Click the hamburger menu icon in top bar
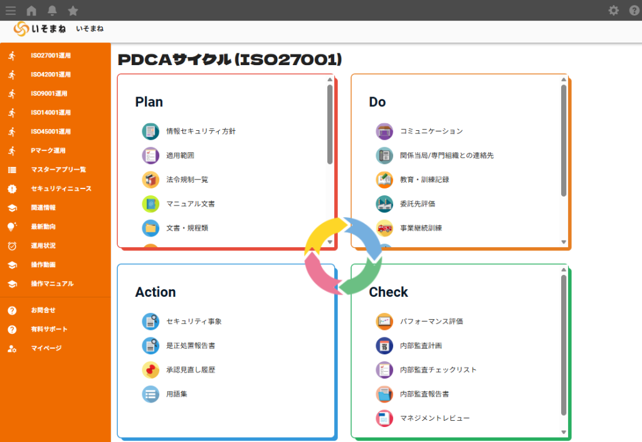The height and width of the screenshot is (442, 642). point(11,10)
